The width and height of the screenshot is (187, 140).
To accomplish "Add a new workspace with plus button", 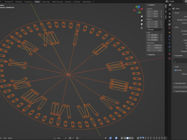I will pyautogui.click(x=93, y=2).
